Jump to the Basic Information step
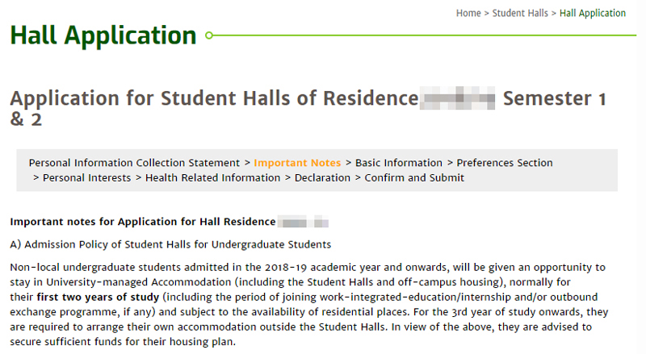This screenshot has height=354, width=646. coord(398,163)
